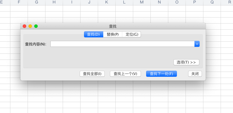The width and height of the screenshot is (233, 113).
Task: Click the 查找上一个(V) button
Action: pos(125,74)
